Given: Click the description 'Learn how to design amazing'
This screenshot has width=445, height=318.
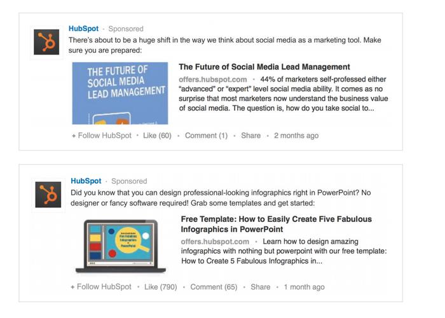Looking at the screenshot, I should [x=310, y=242].
